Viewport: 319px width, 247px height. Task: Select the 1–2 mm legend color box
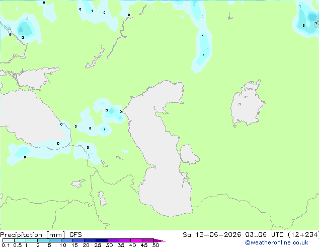point(32,240)
